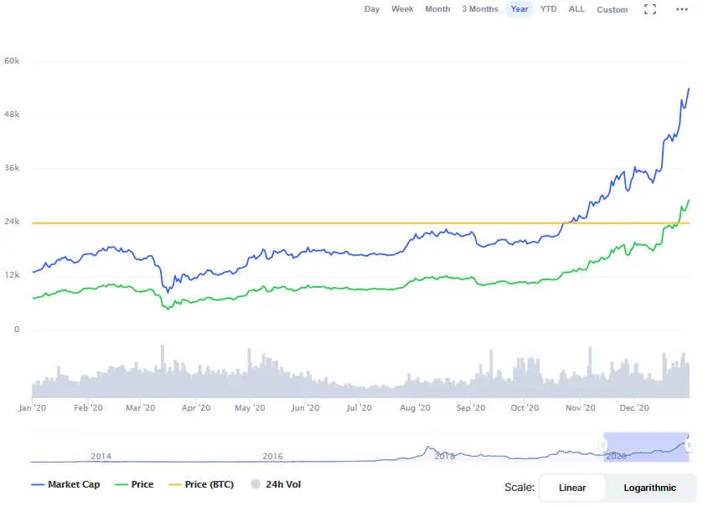703x506 pixels.
Task: Click the Aug '20 x-axis label
Action: (415, 408)
